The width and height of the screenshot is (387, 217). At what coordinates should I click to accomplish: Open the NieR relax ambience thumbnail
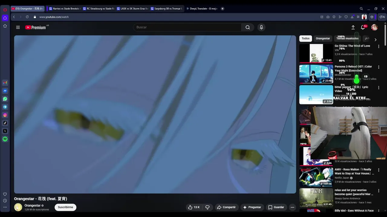(316, 198)
